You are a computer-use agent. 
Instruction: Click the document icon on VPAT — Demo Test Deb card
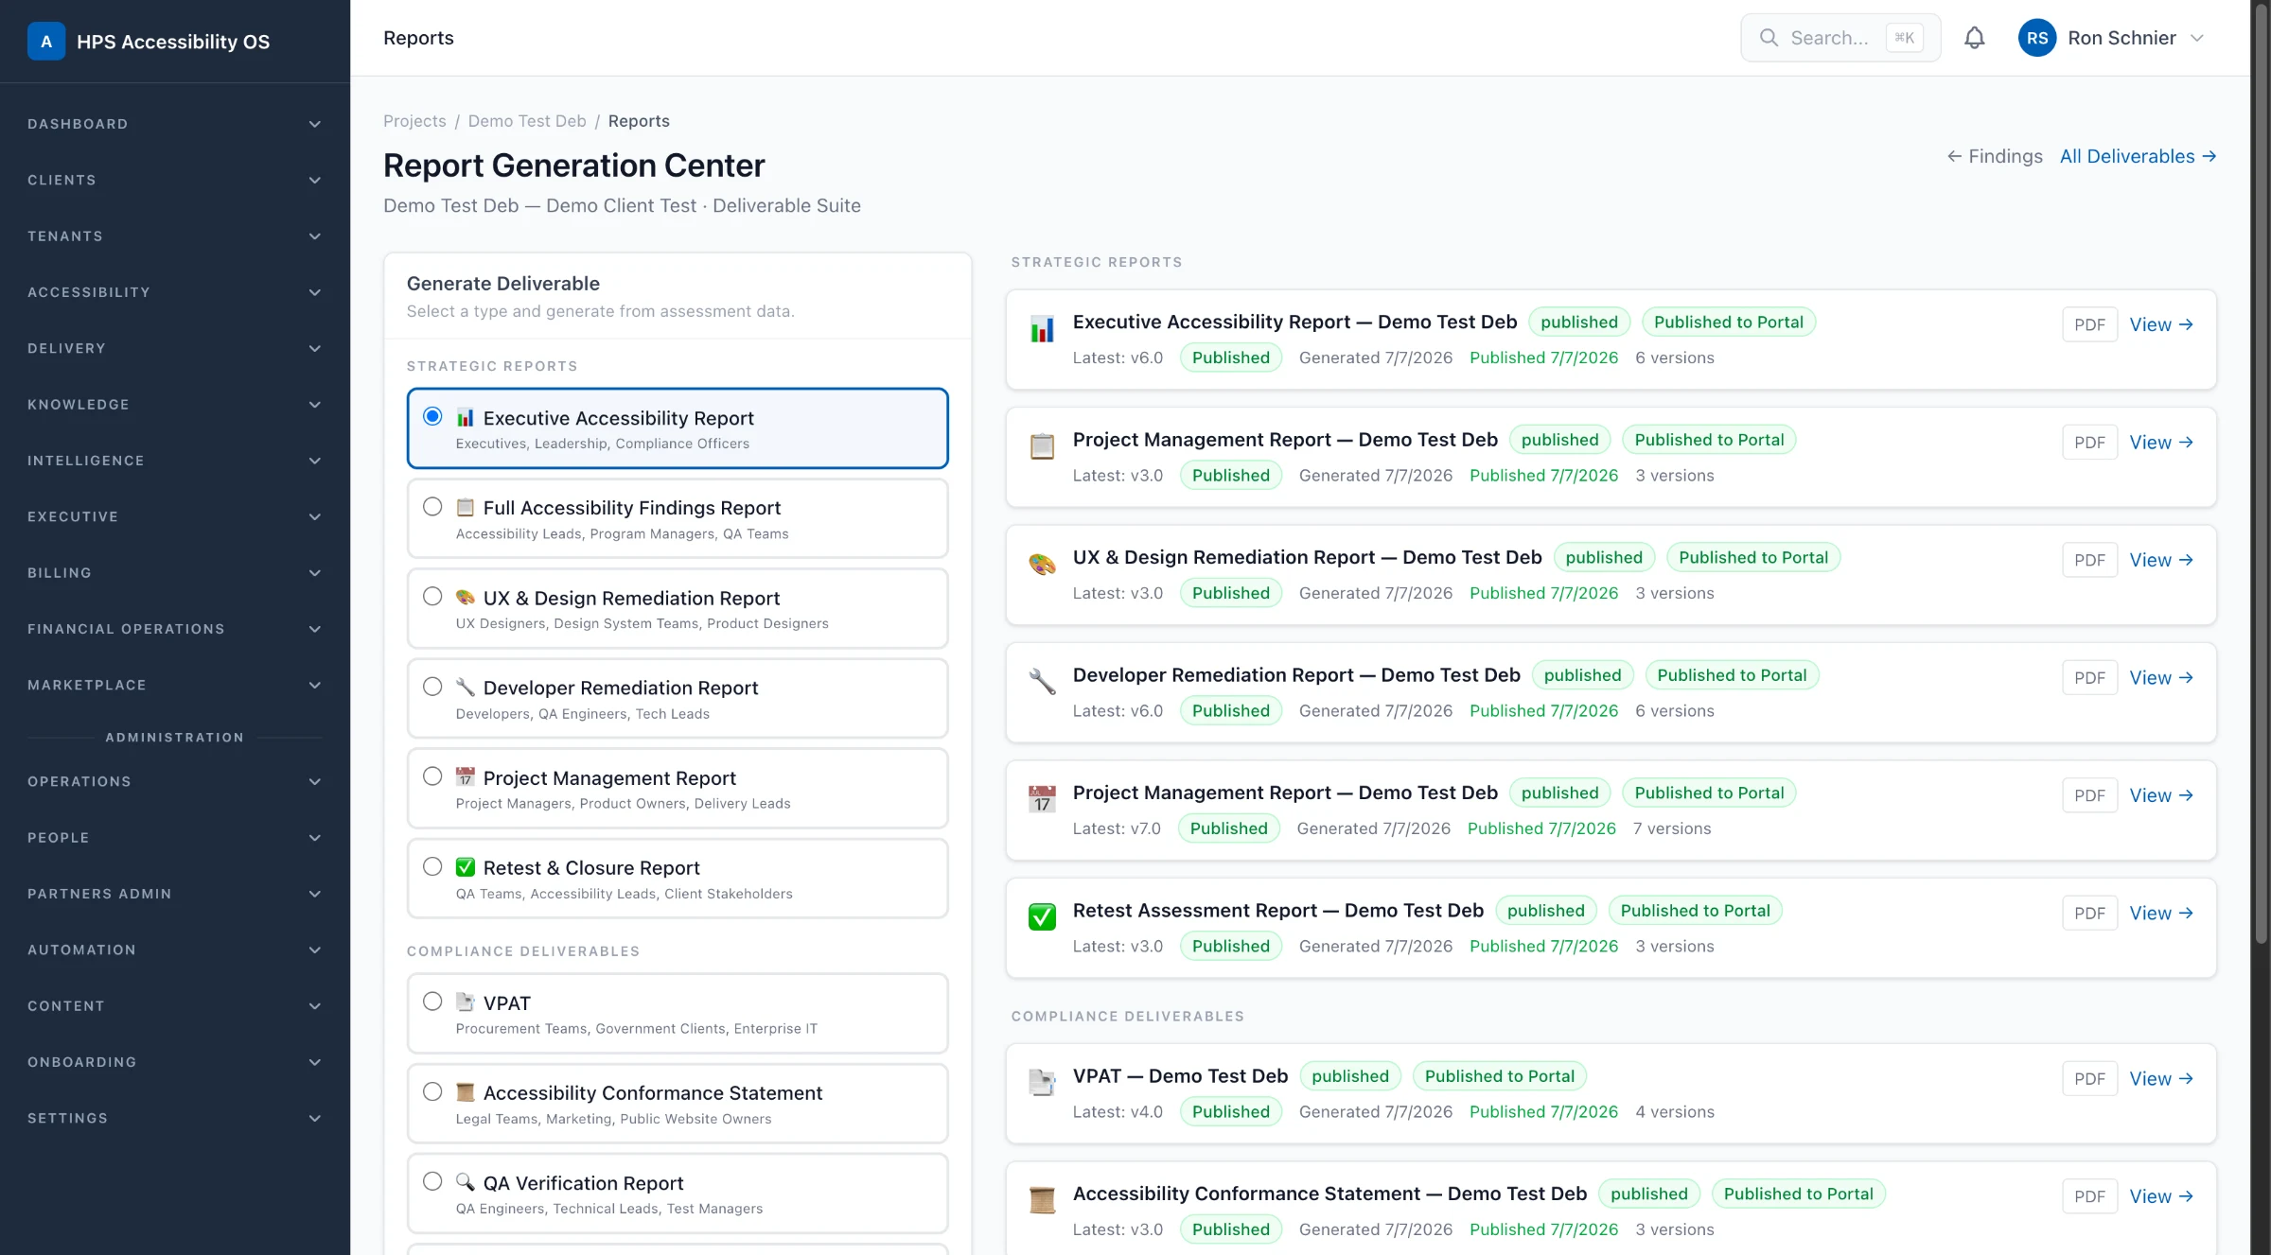click(x=1042, y=1082)
